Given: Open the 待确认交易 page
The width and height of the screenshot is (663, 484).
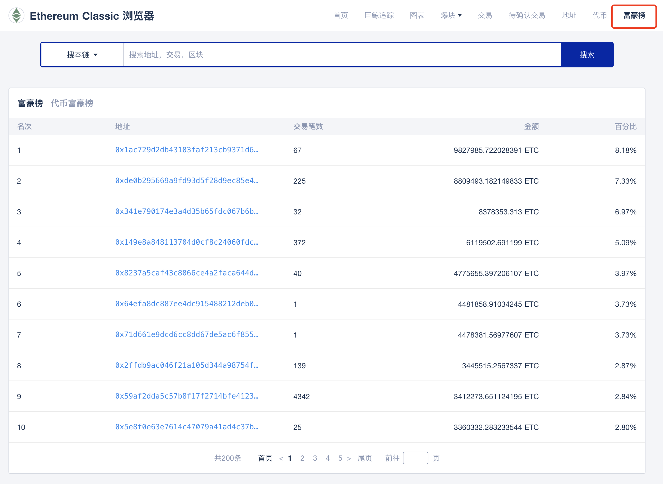Looking at the screenshot, I should [527, 16].
